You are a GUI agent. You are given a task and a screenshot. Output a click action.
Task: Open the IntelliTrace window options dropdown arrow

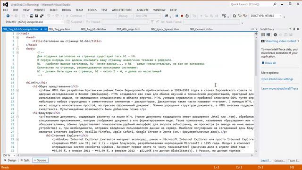290,29
